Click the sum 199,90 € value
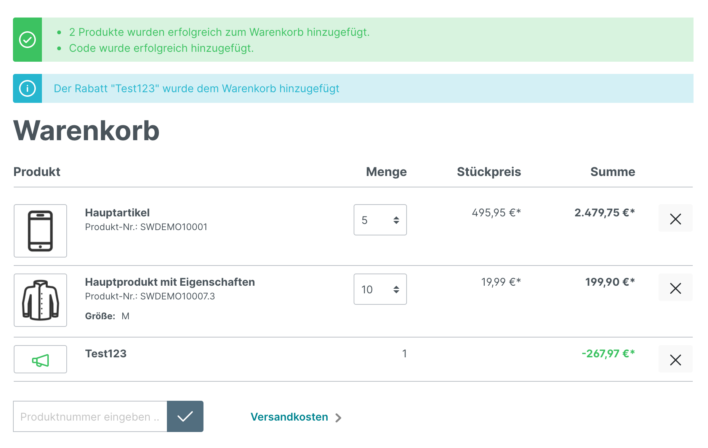 click(610, 282)
